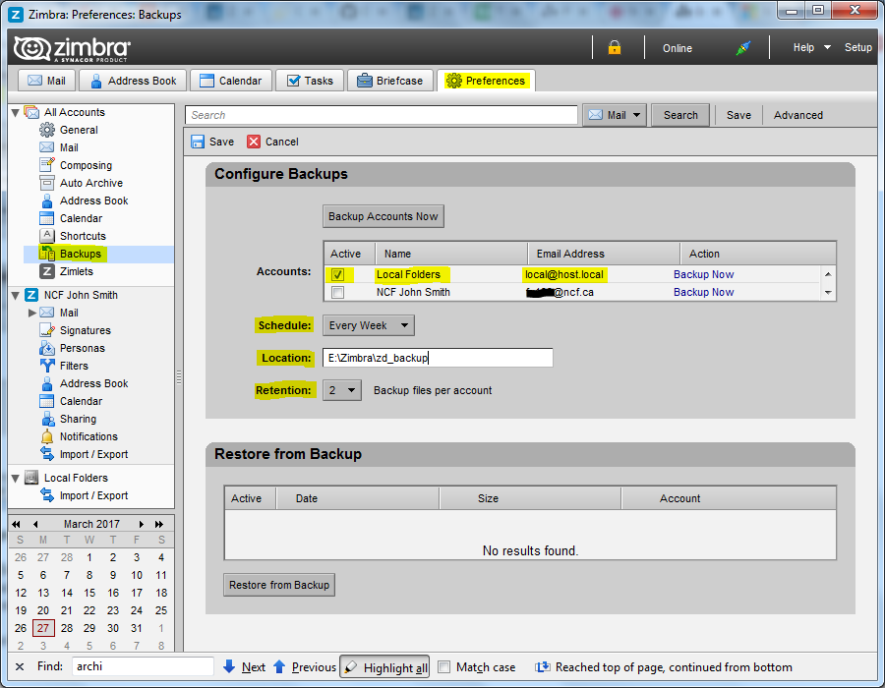
Task: Click Previous in Find bar
Action: click(x=305, y=667)
